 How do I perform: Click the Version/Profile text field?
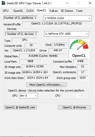57,24
